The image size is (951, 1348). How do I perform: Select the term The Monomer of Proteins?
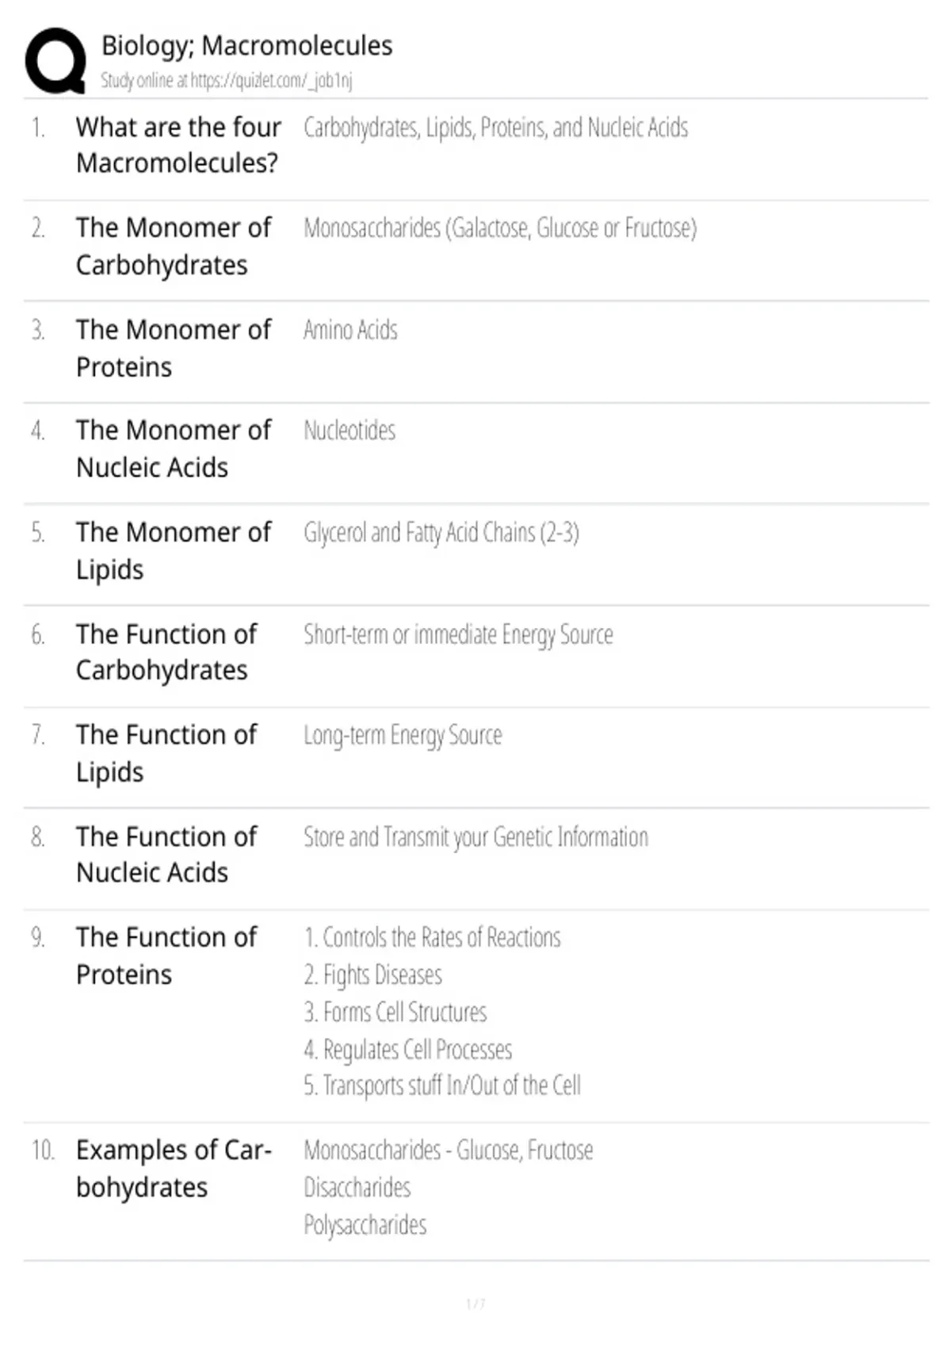(x=174, y=348)
